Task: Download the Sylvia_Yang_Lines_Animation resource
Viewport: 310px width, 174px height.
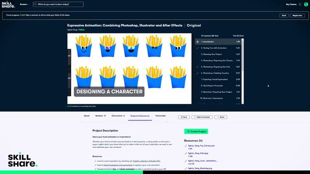Action: coord(203,161)
